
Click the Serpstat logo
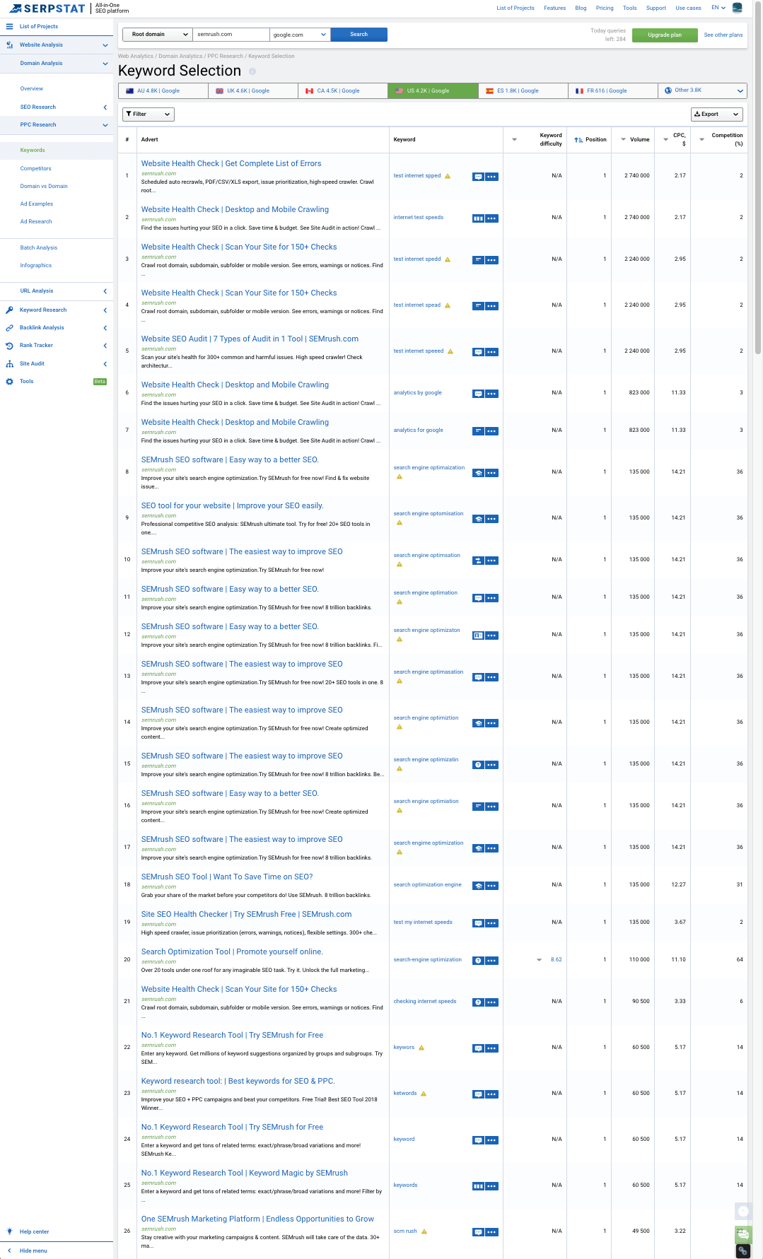[x=47, y=8]
